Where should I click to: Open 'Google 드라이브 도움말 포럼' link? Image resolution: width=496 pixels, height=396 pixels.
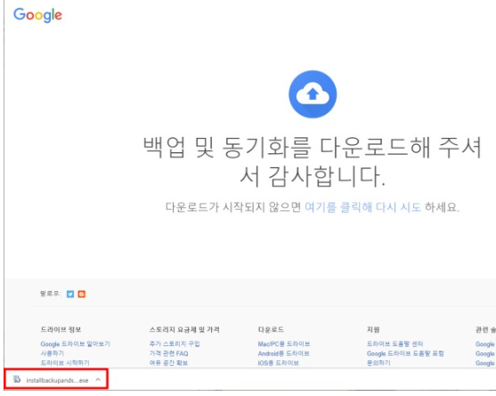pos(405,353)
